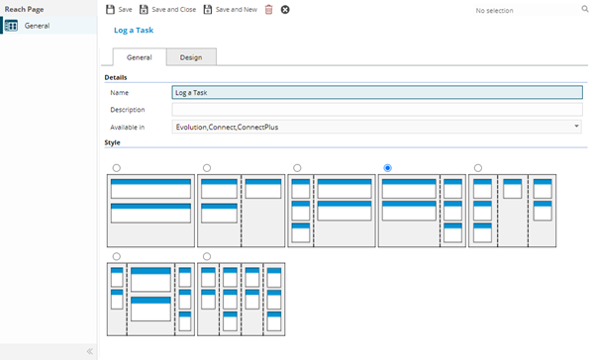Select the three-column layout radio in top row
This screenshot has height=360, width=594.
(x=478, y=168)
